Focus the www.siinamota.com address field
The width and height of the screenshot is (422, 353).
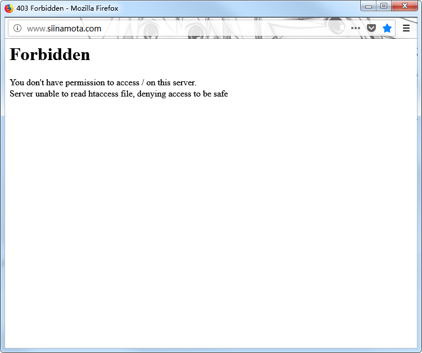(x=64, y=29)
